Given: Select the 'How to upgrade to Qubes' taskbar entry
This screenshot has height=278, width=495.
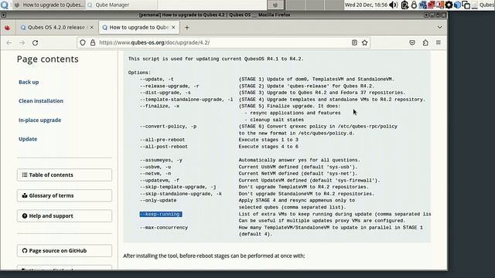Looking at the screenshot, I should tap(49, 5).
